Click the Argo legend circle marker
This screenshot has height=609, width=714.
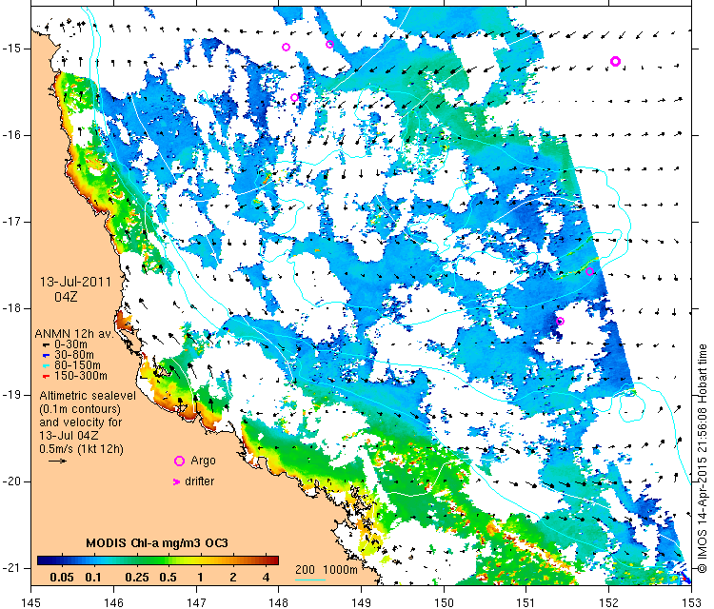click(179, 462)
